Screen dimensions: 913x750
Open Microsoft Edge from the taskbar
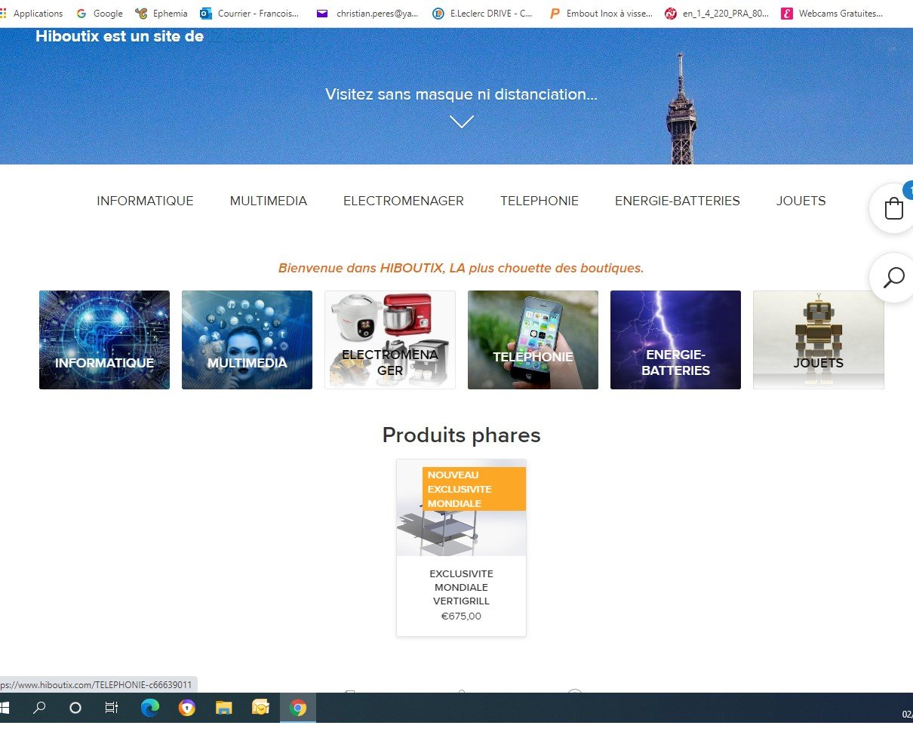[150, 708]
